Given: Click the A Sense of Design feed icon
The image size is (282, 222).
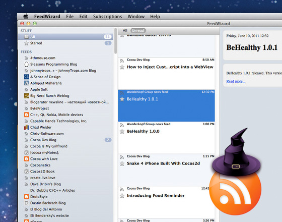Looking at the screenshot, I should coord(26,77).
